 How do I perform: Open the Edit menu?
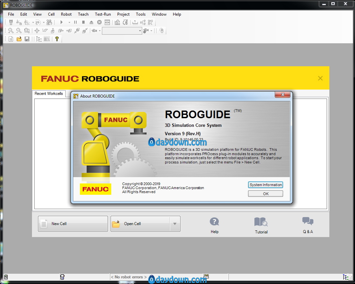coord(24,14)
